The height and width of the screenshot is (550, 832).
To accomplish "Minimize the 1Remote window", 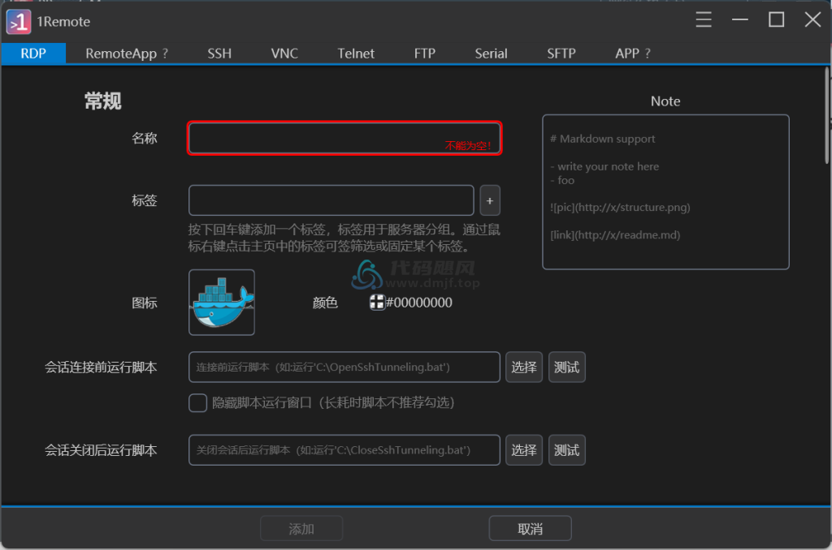I will (x=739, y=19).
